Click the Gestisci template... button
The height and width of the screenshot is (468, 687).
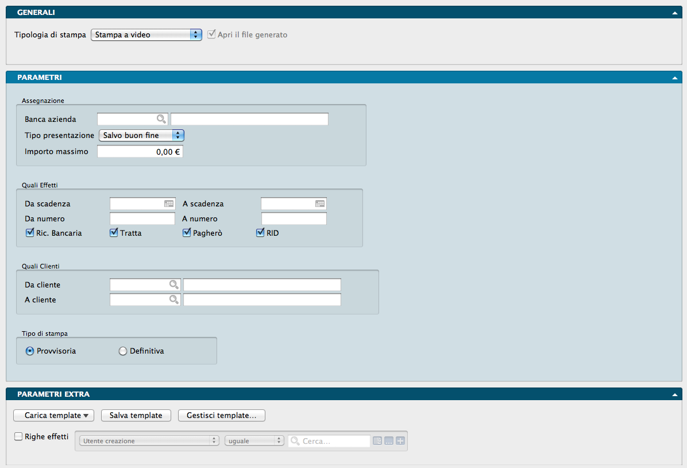point(222,415)
